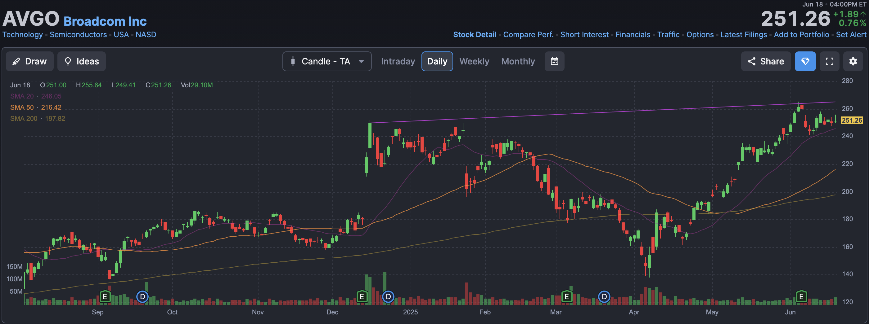This screenshot has height=324, width=869.
Task: Open chart Ideas
Action: point(81,61)
